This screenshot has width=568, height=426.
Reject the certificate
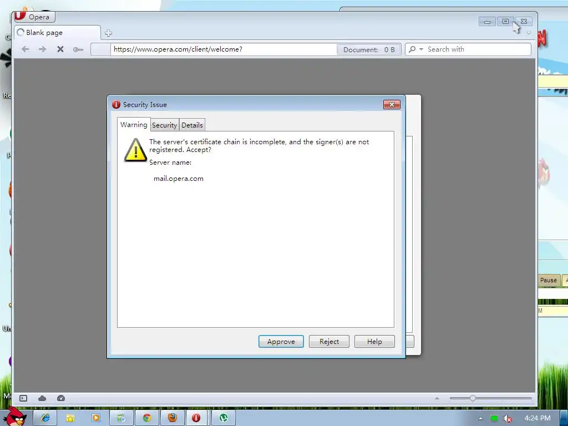[x=329, y=342]
